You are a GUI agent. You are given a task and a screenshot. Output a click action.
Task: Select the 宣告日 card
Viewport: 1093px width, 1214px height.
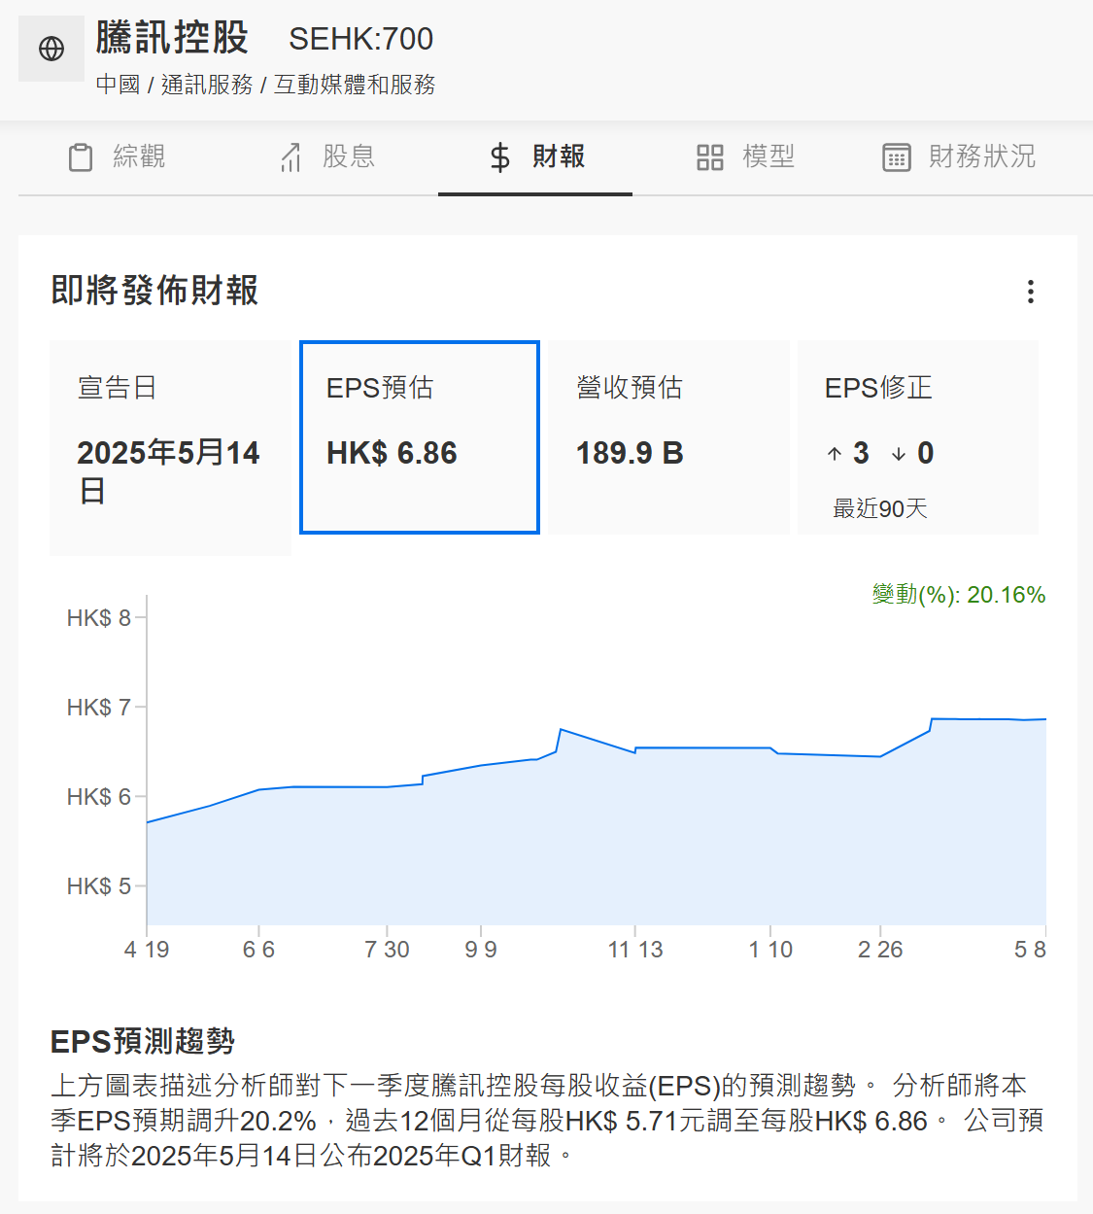(170, 447)
